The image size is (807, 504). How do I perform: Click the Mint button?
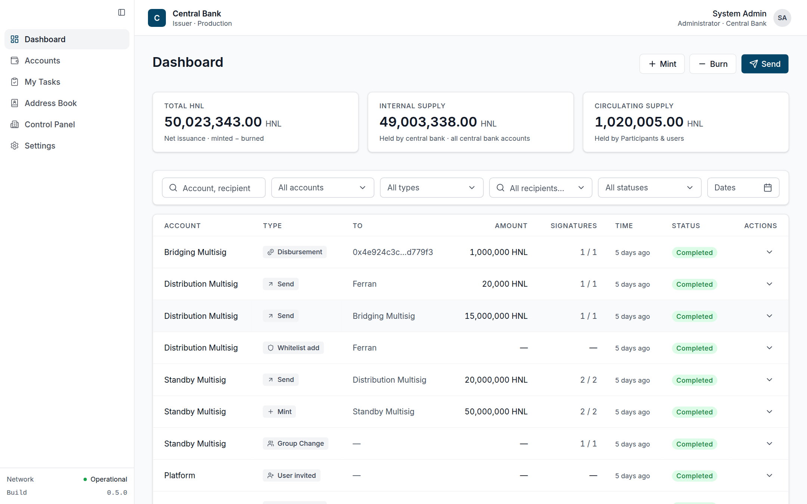coord(662,64)
